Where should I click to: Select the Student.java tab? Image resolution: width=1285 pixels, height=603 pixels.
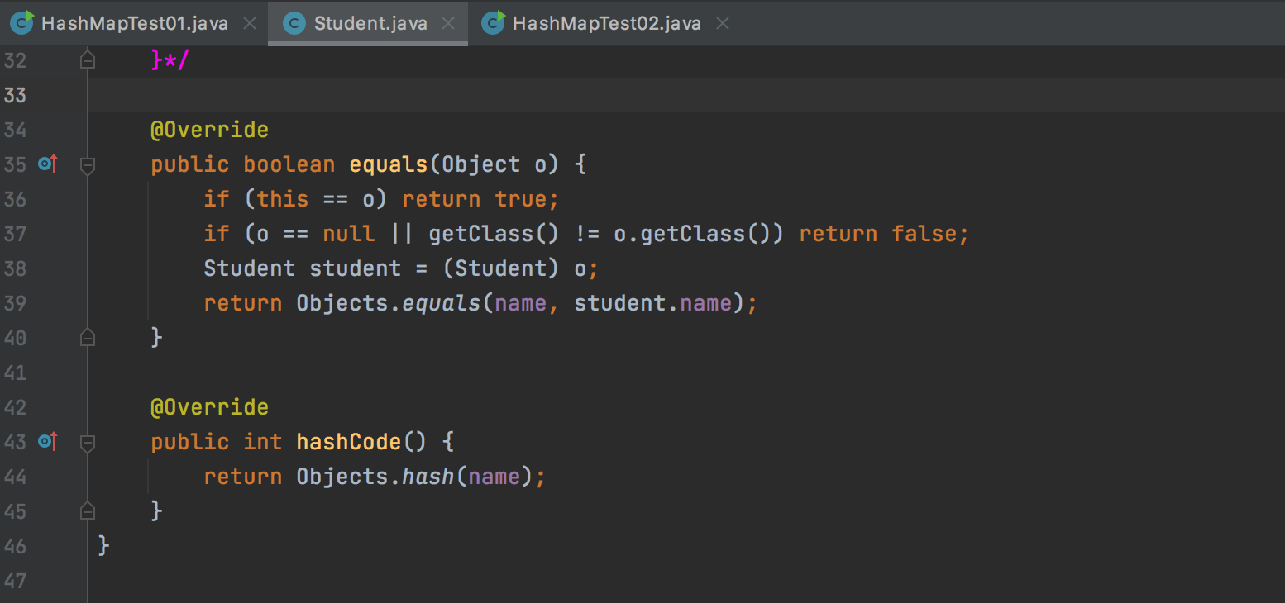[370, 23]
